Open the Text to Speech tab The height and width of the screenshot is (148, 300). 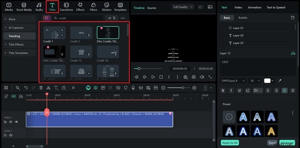click(276, 7)
